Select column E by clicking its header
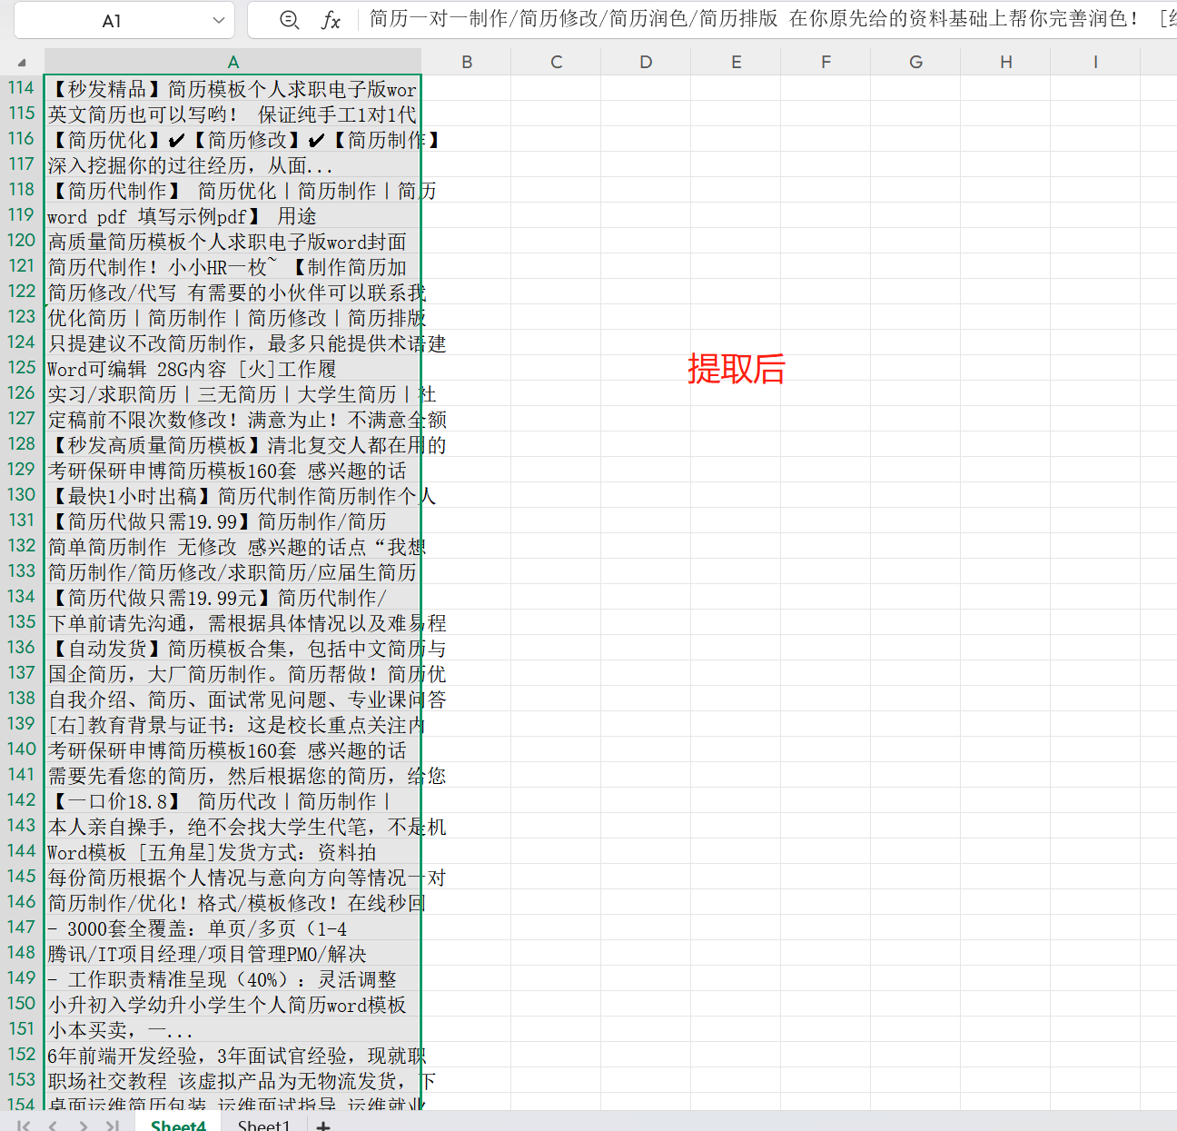The width and height of the screenshot is (1177, 1131). (x=736, y=61)
